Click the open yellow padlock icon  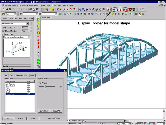(140, 14)
